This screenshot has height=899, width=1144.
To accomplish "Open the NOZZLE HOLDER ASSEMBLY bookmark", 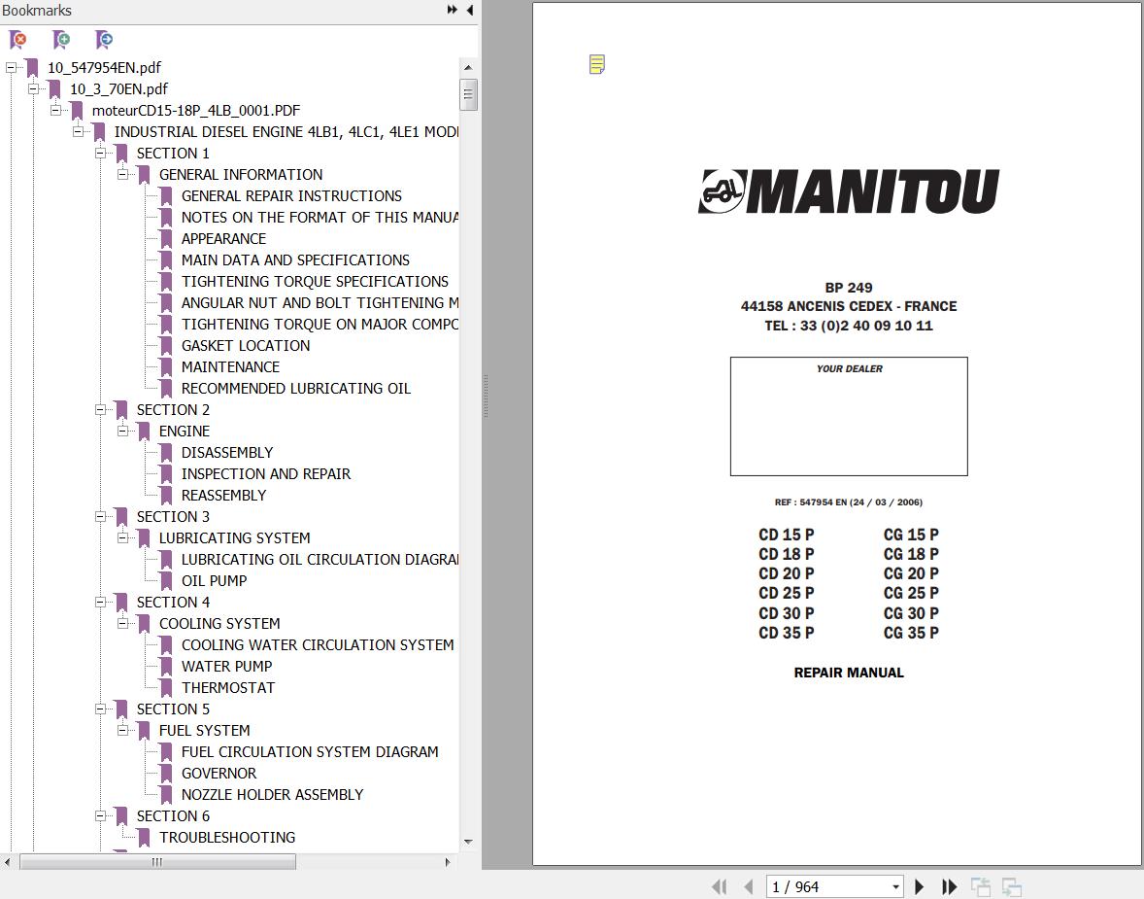I will tap(272, 794).
